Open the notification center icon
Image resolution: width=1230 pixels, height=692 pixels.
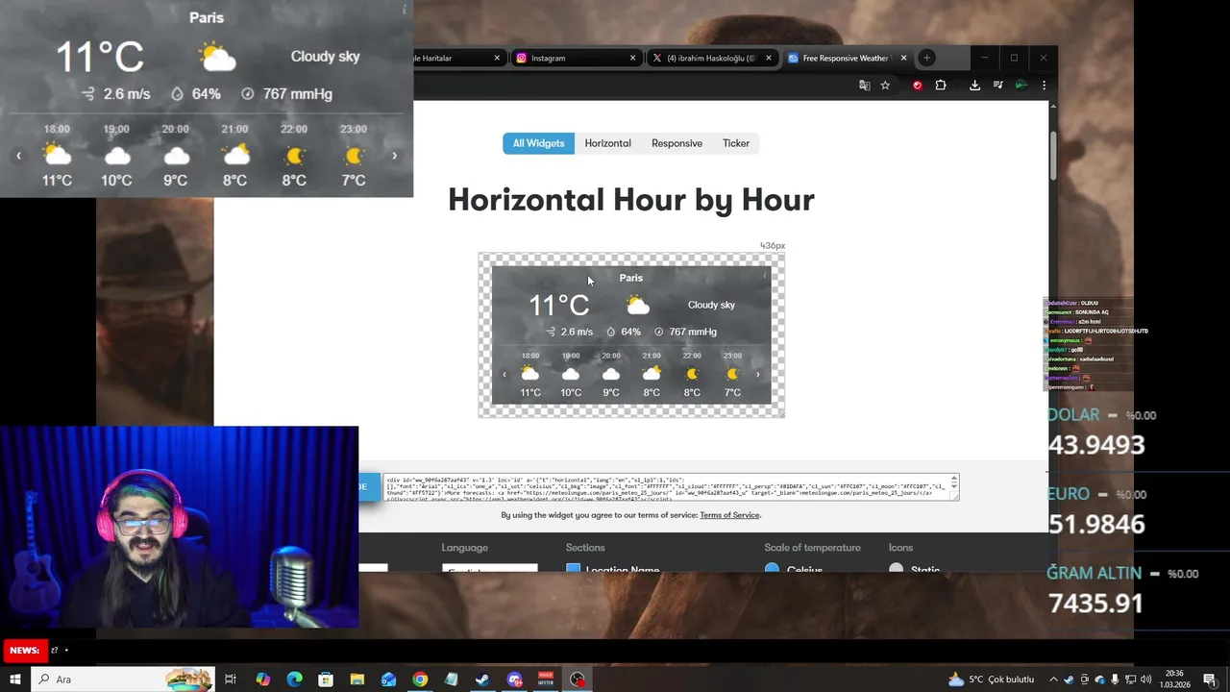[1209, 680]
